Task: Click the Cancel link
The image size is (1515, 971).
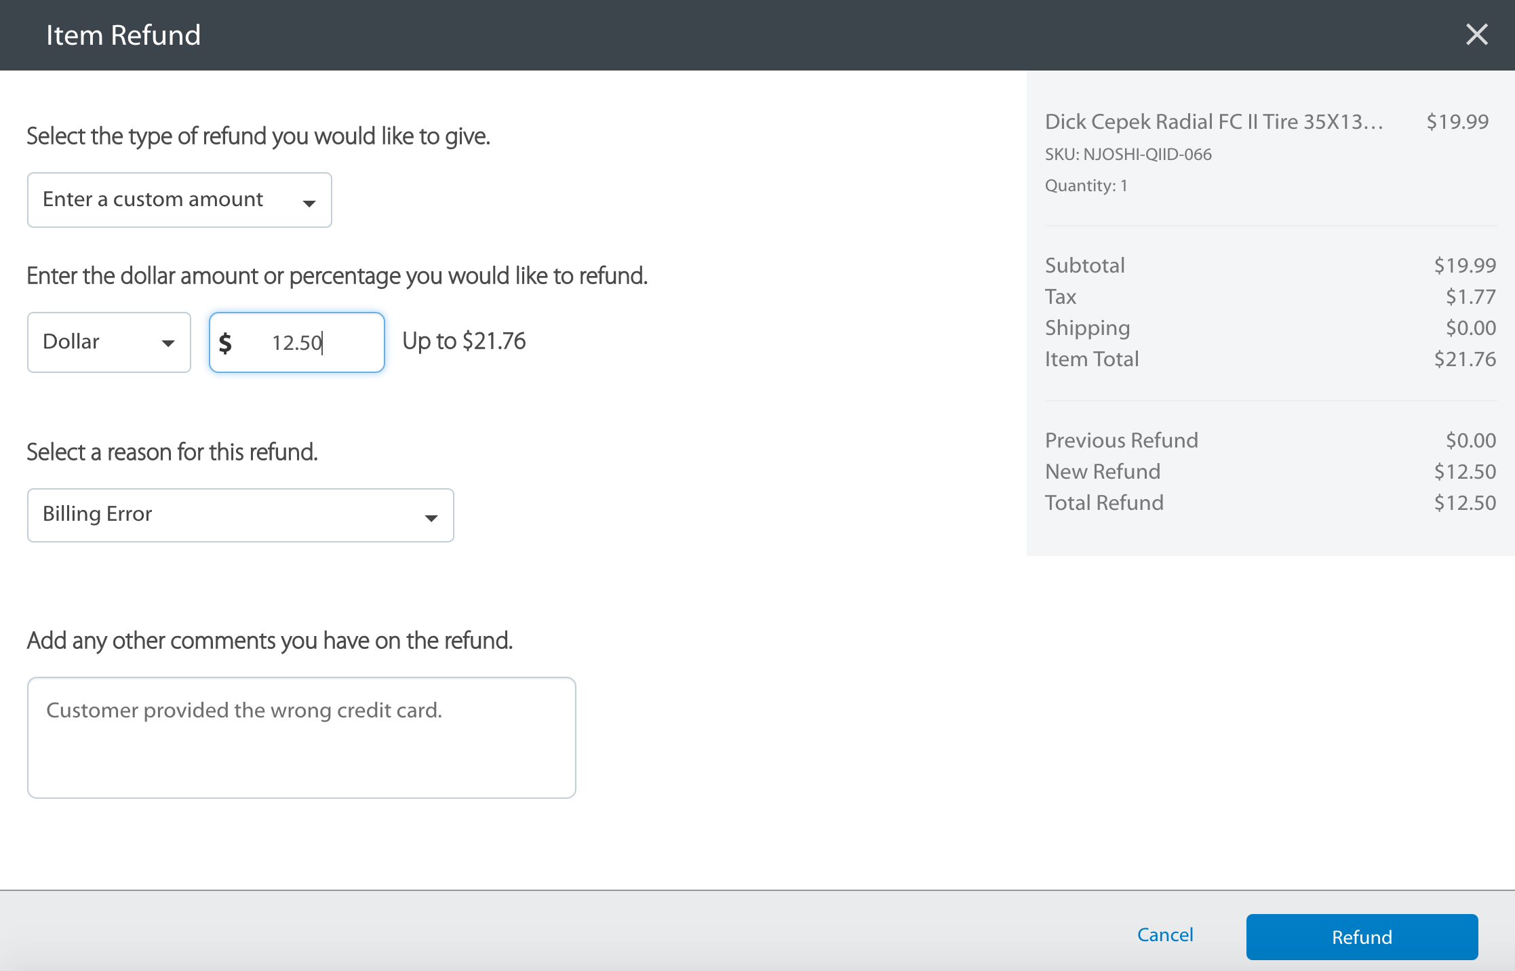Action: [1165, 934]
